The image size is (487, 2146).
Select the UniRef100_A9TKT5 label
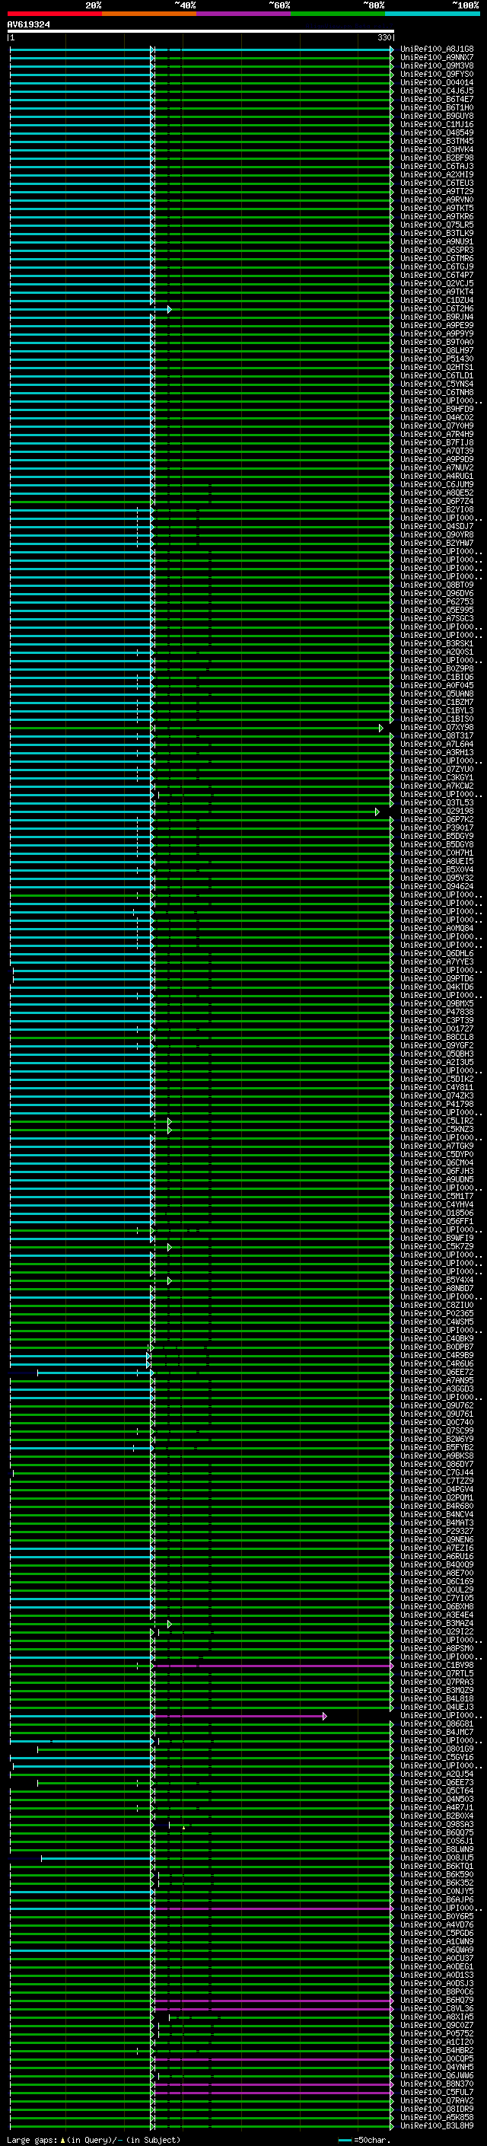(437, 209)
